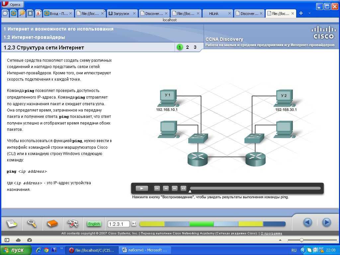
Task: Go to page 1 of section 1.2.3
Action: click(180, 47)
